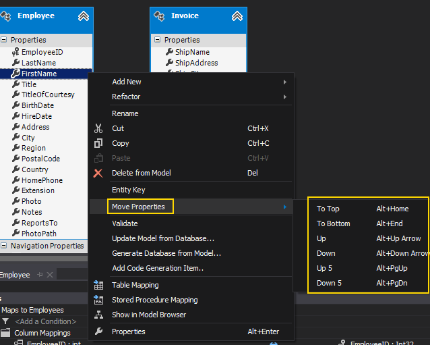Click the Add a Condition field
The height and width of the screenshot is (345, 430).
click(x=46, y=321)
